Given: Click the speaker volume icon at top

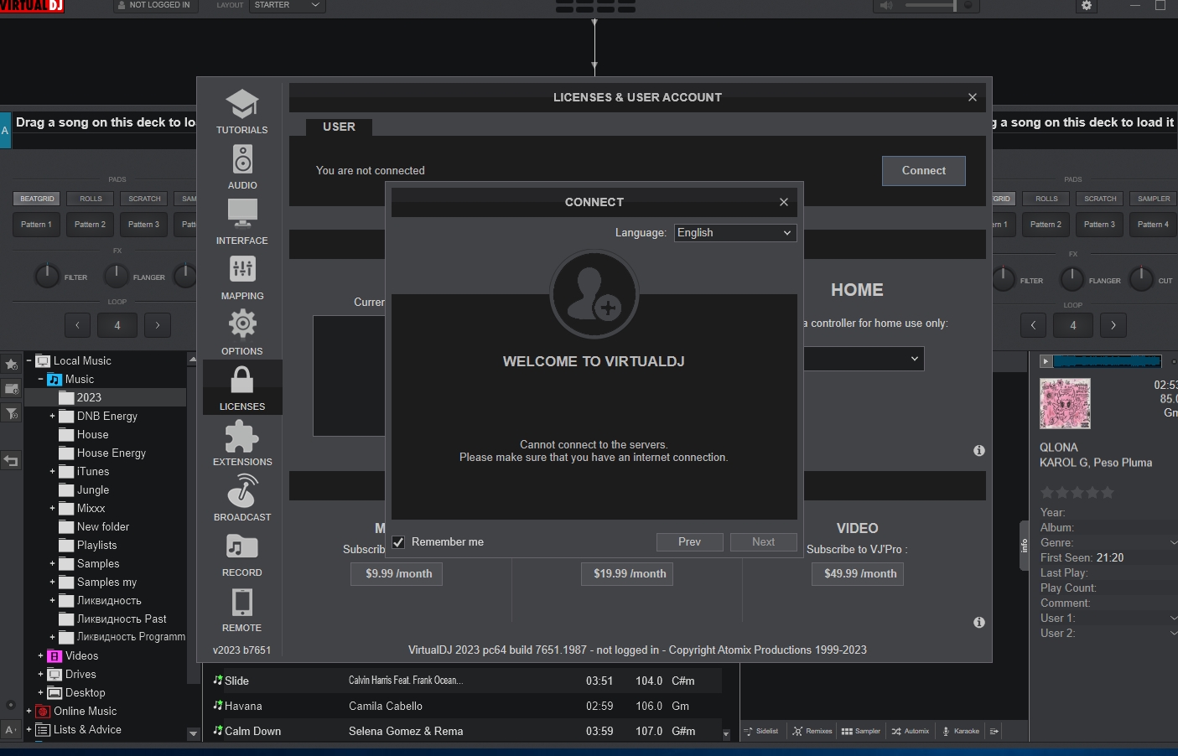Looking at the screenshot, I should click(886, 5).
